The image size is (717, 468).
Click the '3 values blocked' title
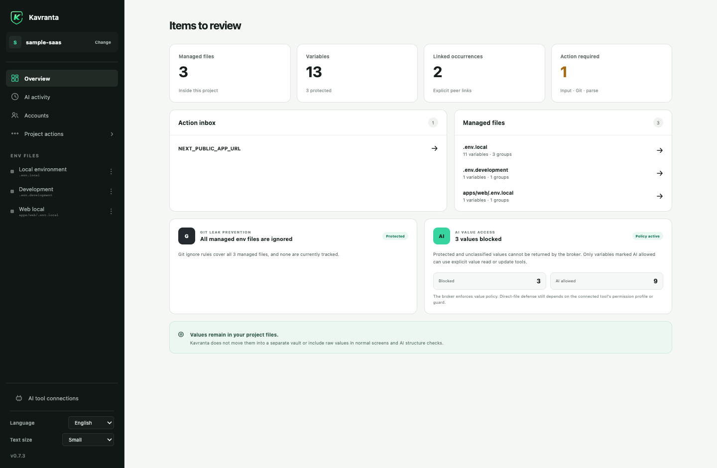click(x=478, y=239)
